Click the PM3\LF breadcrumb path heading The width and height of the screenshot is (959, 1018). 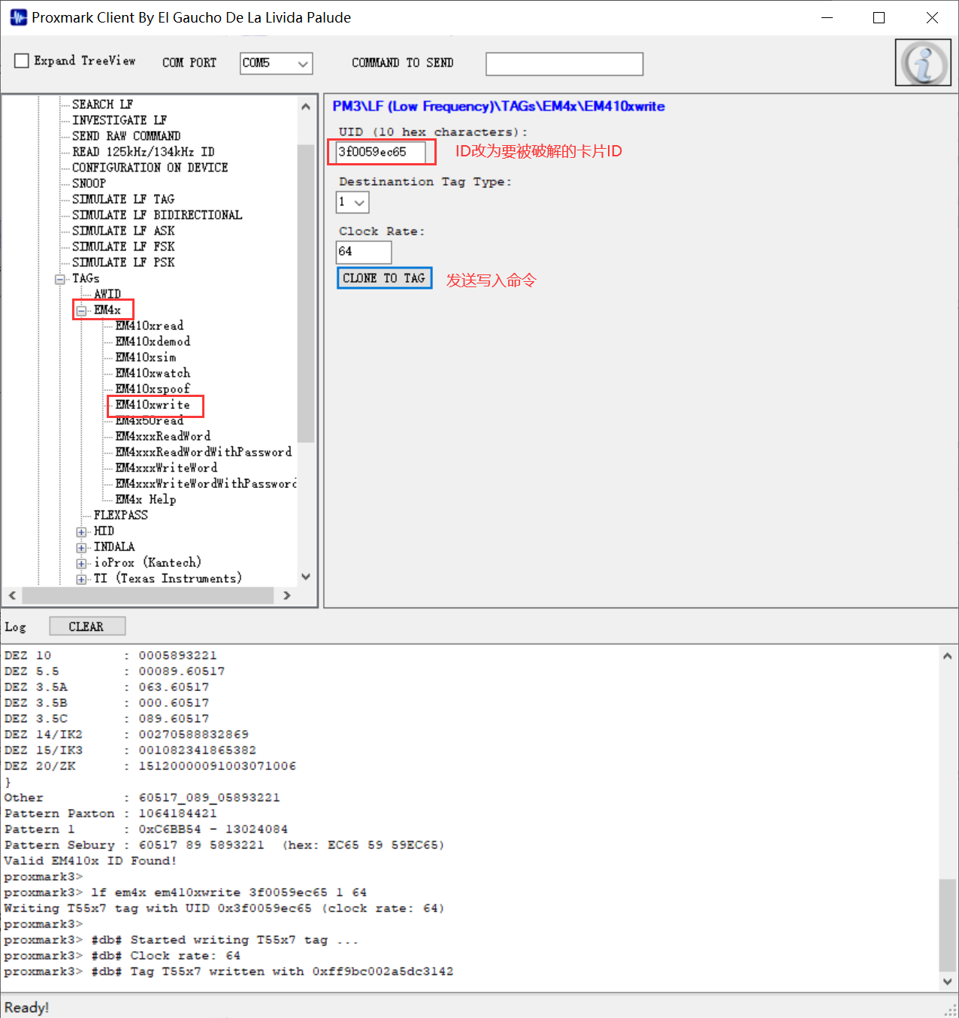498,107
